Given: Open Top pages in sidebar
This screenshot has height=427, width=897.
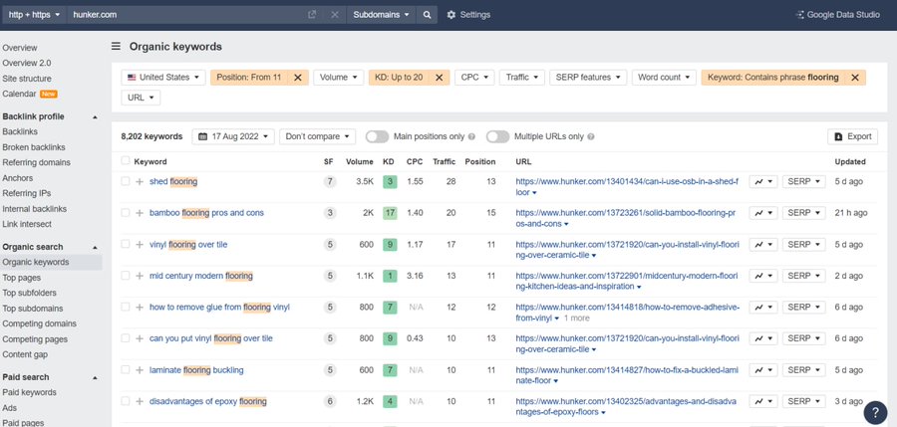Looking at the screenshot, I should [x=22, y=278].
